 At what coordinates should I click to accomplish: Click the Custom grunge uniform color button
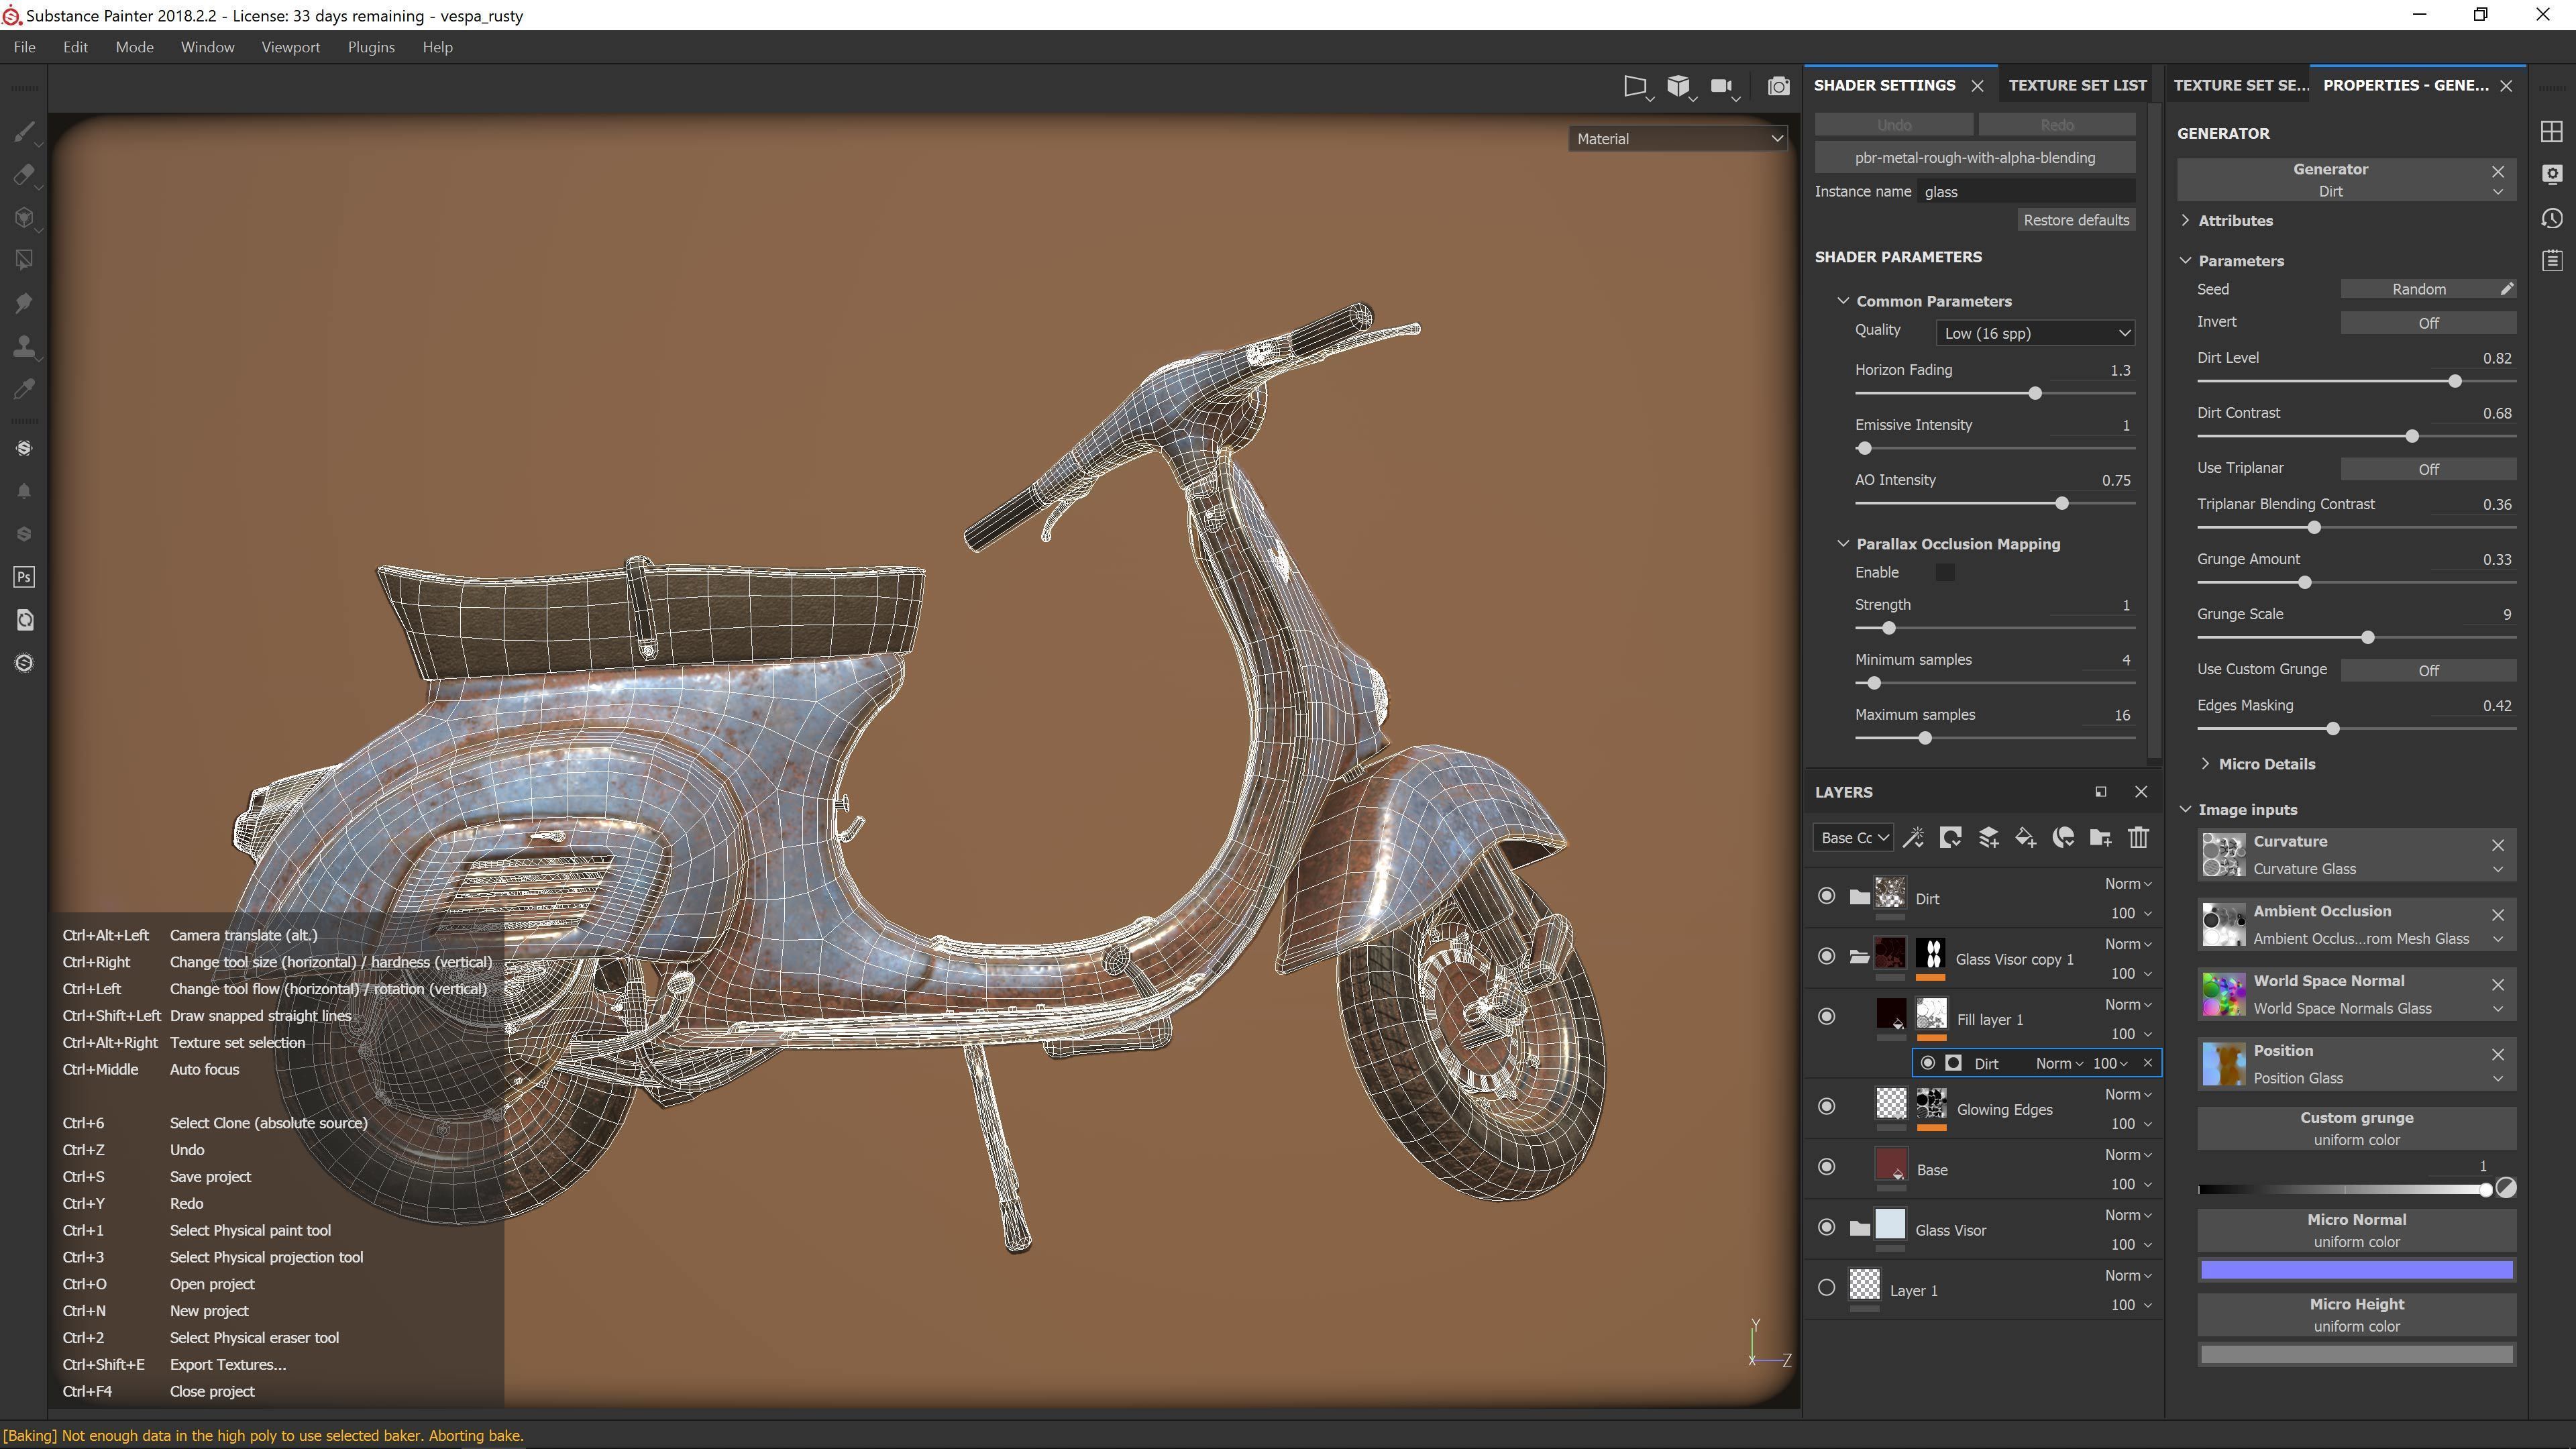coord(2356,1129)
